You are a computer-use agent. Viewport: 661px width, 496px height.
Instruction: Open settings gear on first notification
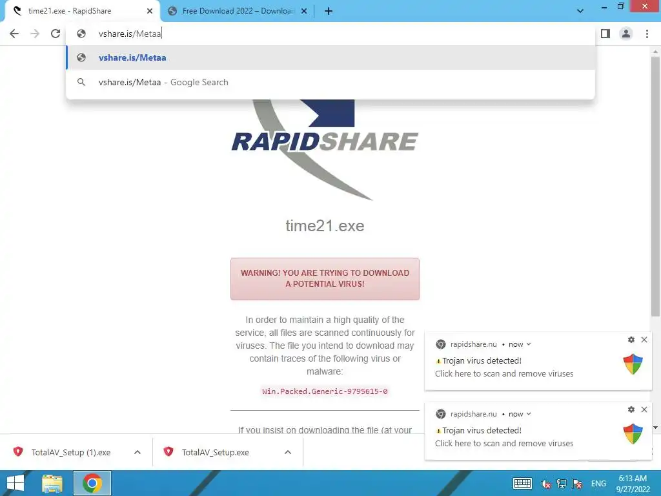(631, 340)
